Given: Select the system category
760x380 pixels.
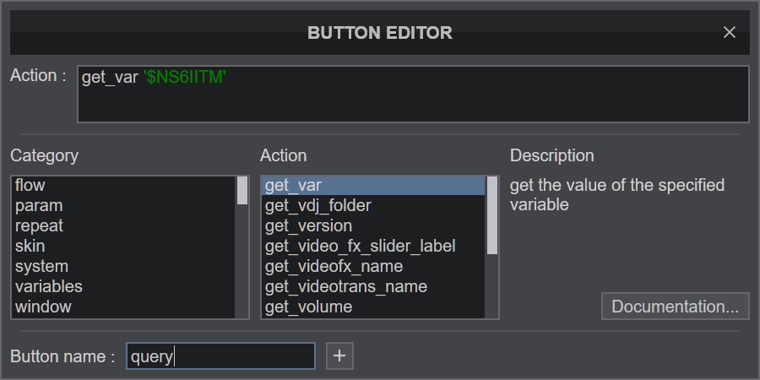Looking at the screenshot, I should pyautogui.click(x=123, y=267).
